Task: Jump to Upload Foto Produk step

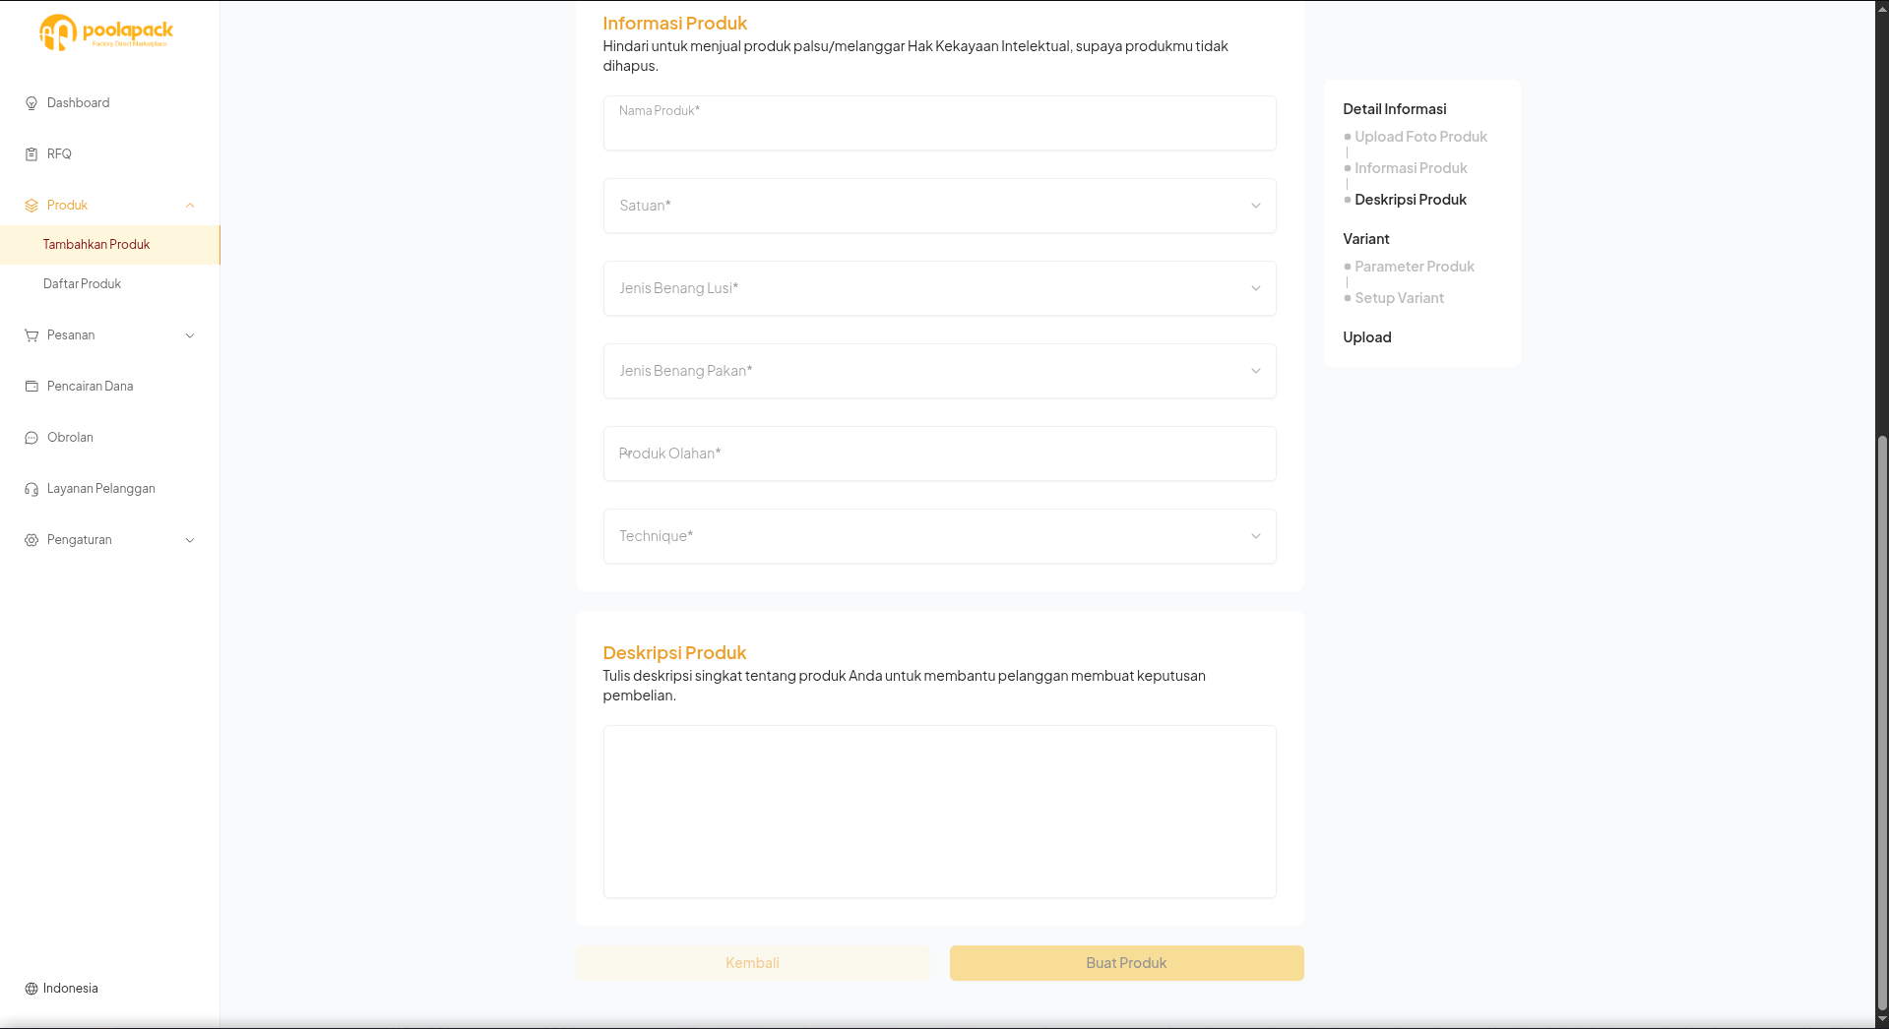Action: pyautogui.click(x=1419, y=137)
